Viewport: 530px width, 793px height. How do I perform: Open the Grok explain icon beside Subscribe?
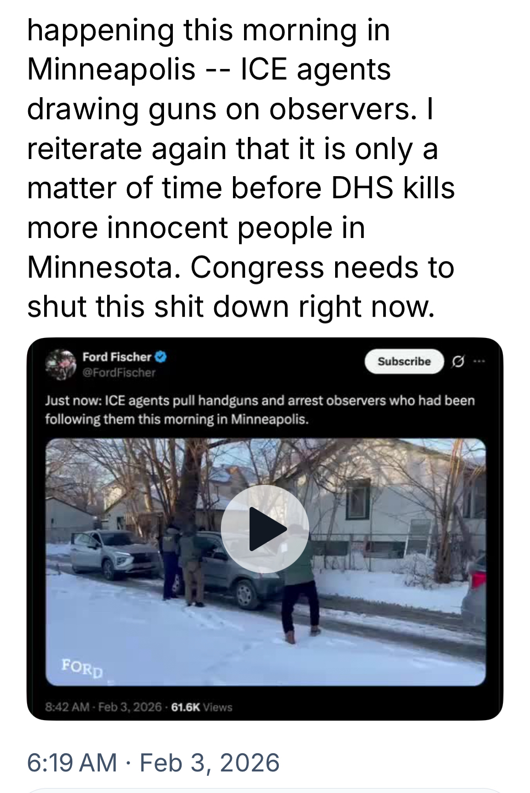457,362
